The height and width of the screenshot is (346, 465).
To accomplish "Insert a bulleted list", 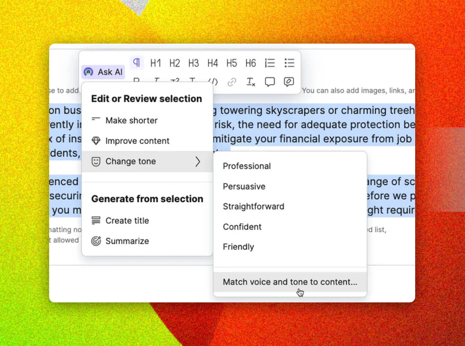I will (289, 63).
